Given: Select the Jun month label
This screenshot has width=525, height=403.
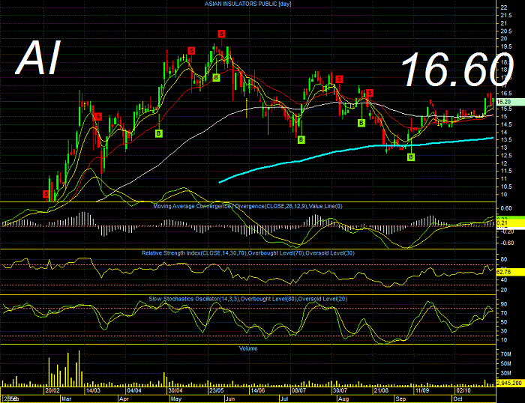Looking at the screenshot, I should click(x=230, y=399).
